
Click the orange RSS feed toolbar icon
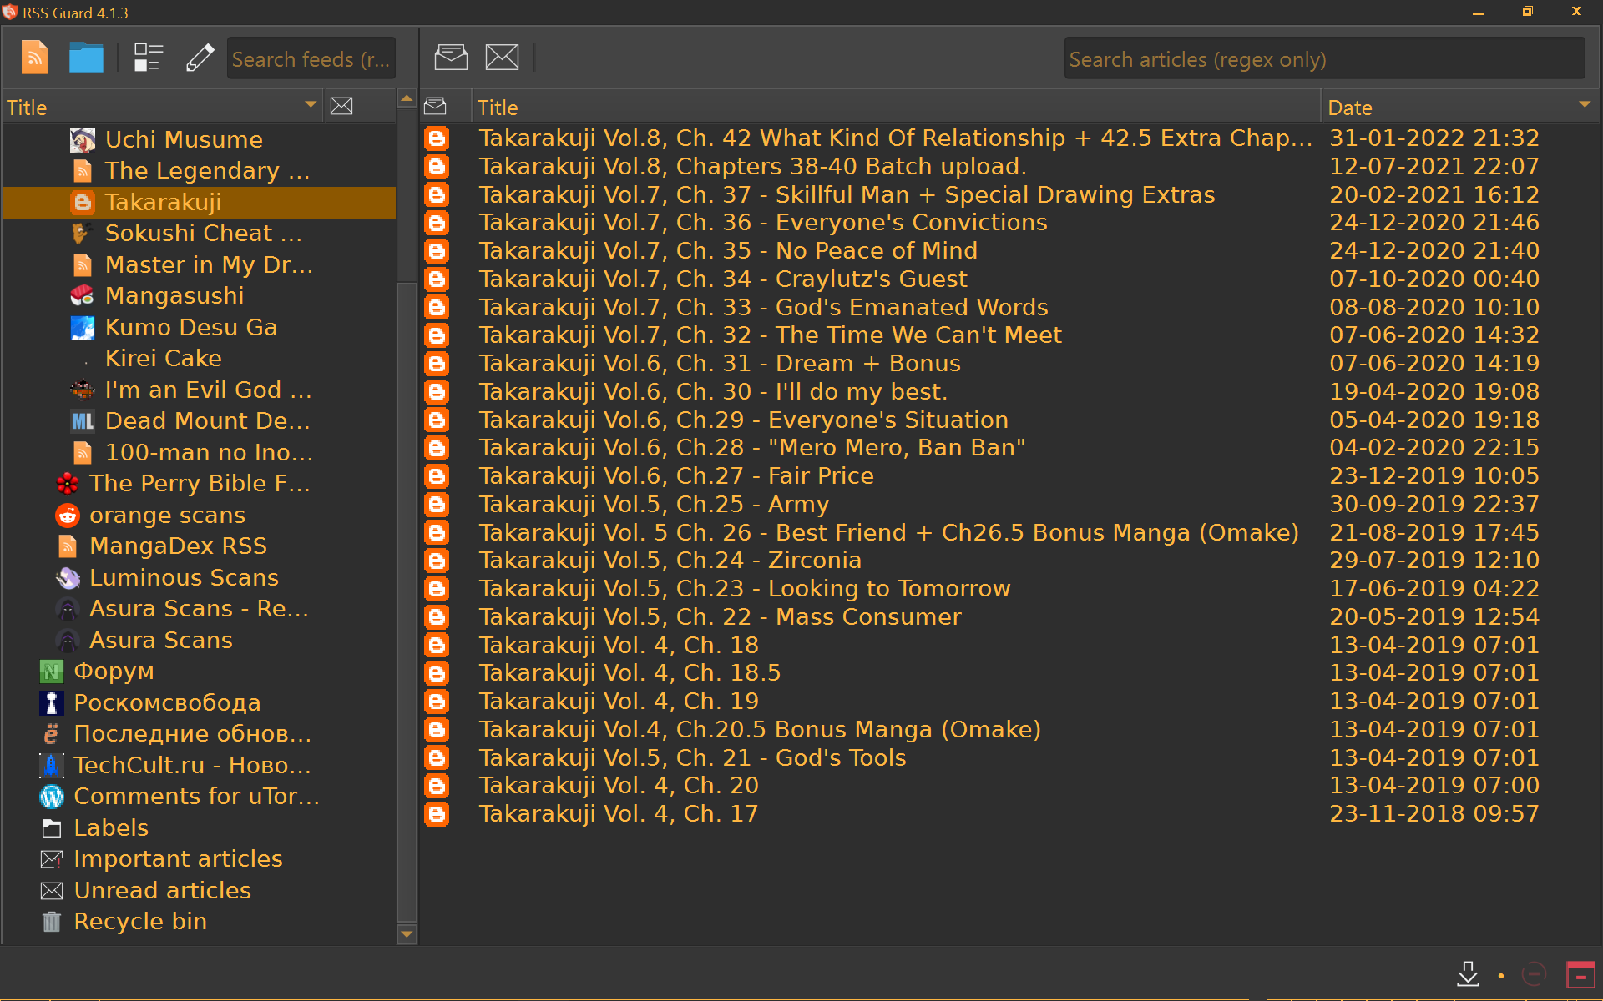34,58
